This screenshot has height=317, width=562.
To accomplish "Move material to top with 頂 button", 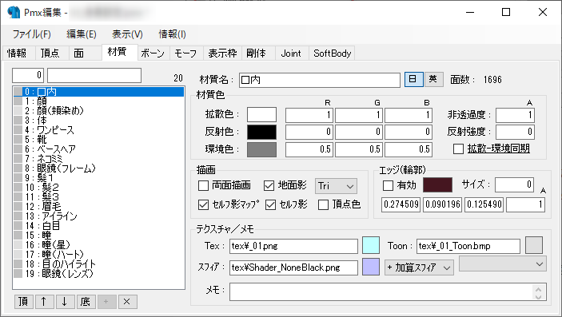I will pos(24,302).
